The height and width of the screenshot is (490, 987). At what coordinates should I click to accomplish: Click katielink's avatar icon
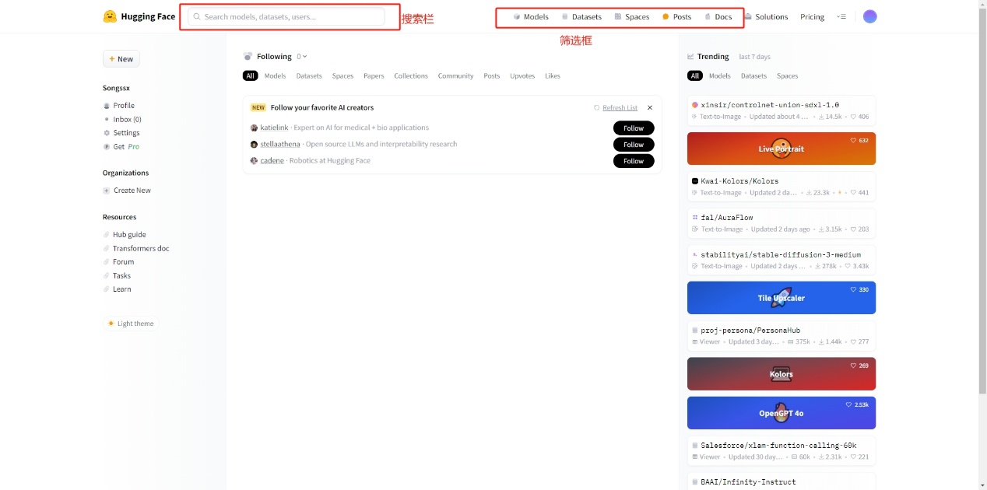click(254, 128)
